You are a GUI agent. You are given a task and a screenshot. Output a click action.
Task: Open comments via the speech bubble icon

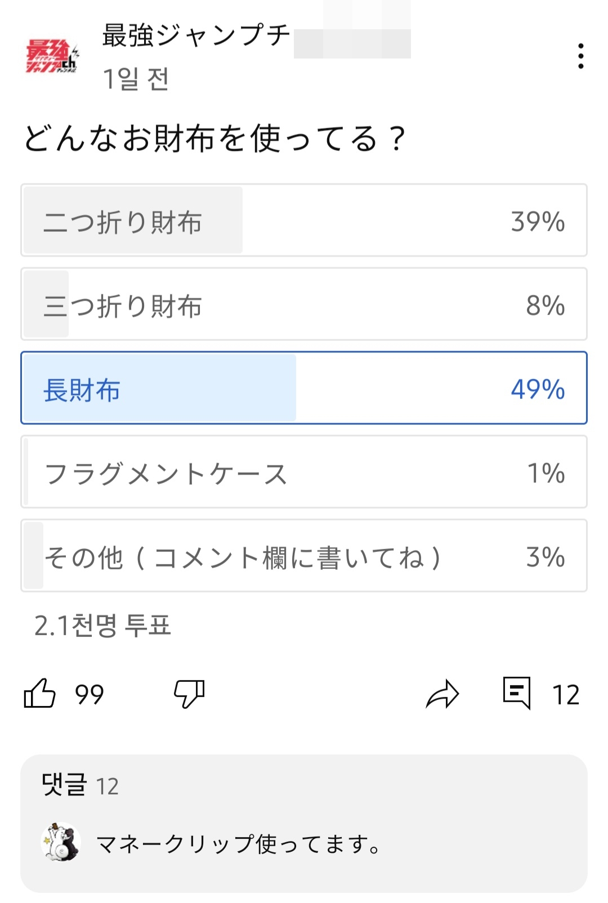coord(517,693)
